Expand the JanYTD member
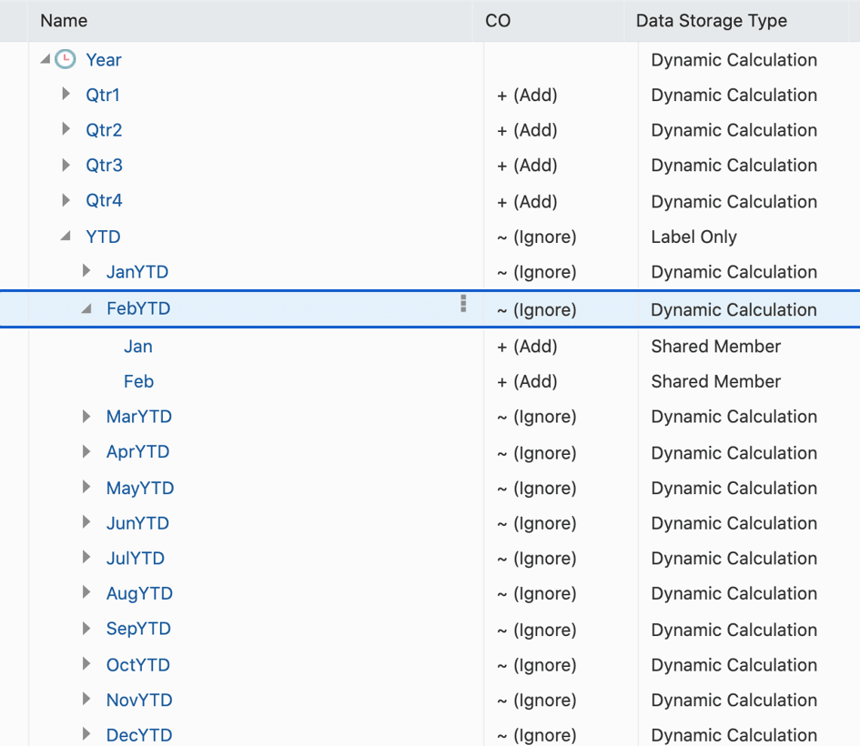Screen dimensions: 860x746 [86, 271]
